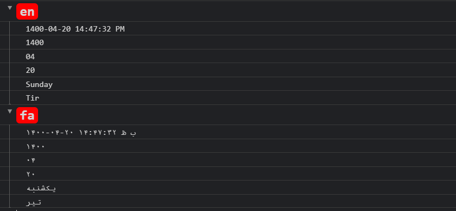Click the English day 20 log entry
This screenshot has width=456, height=211.
[30, 70]
